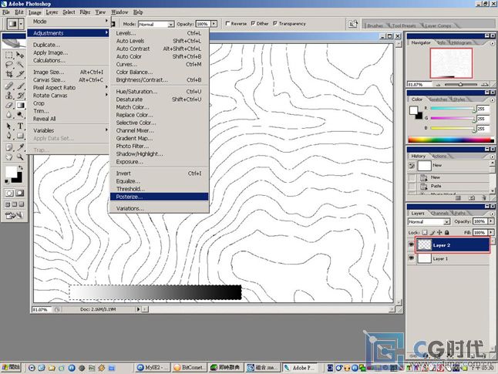Image resolution: width=498 pixels, height=374 pixels.
Task: Open Tool Presets in the palette well
Action: coord(403,25)
